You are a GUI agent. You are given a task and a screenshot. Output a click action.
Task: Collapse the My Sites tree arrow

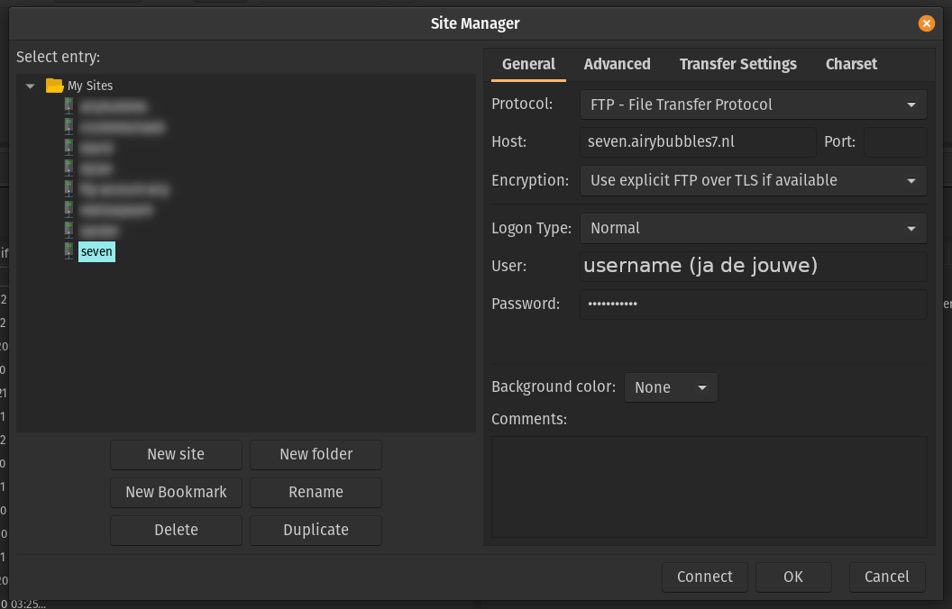pyautogui.click(x=31, y=86)
